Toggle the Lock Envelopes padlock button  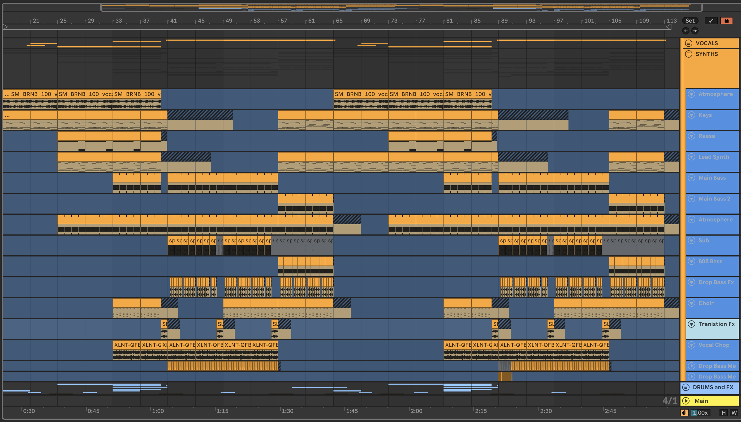point(726,21)
